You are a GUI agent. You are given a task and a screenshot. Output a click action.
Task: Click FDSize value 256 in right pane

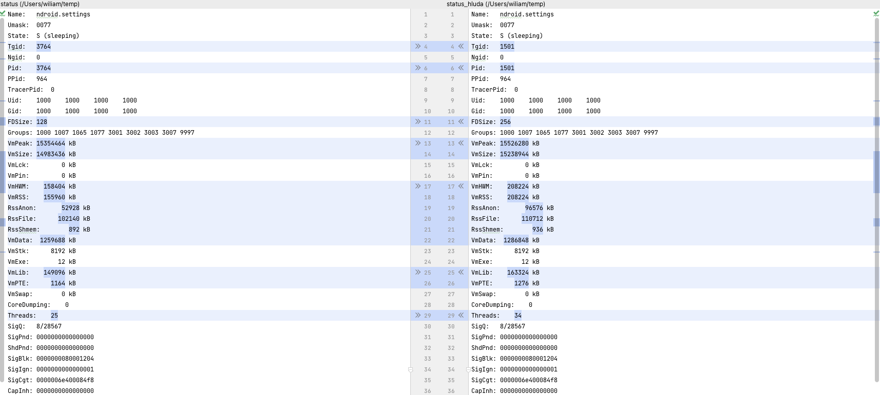pos(505,122)
